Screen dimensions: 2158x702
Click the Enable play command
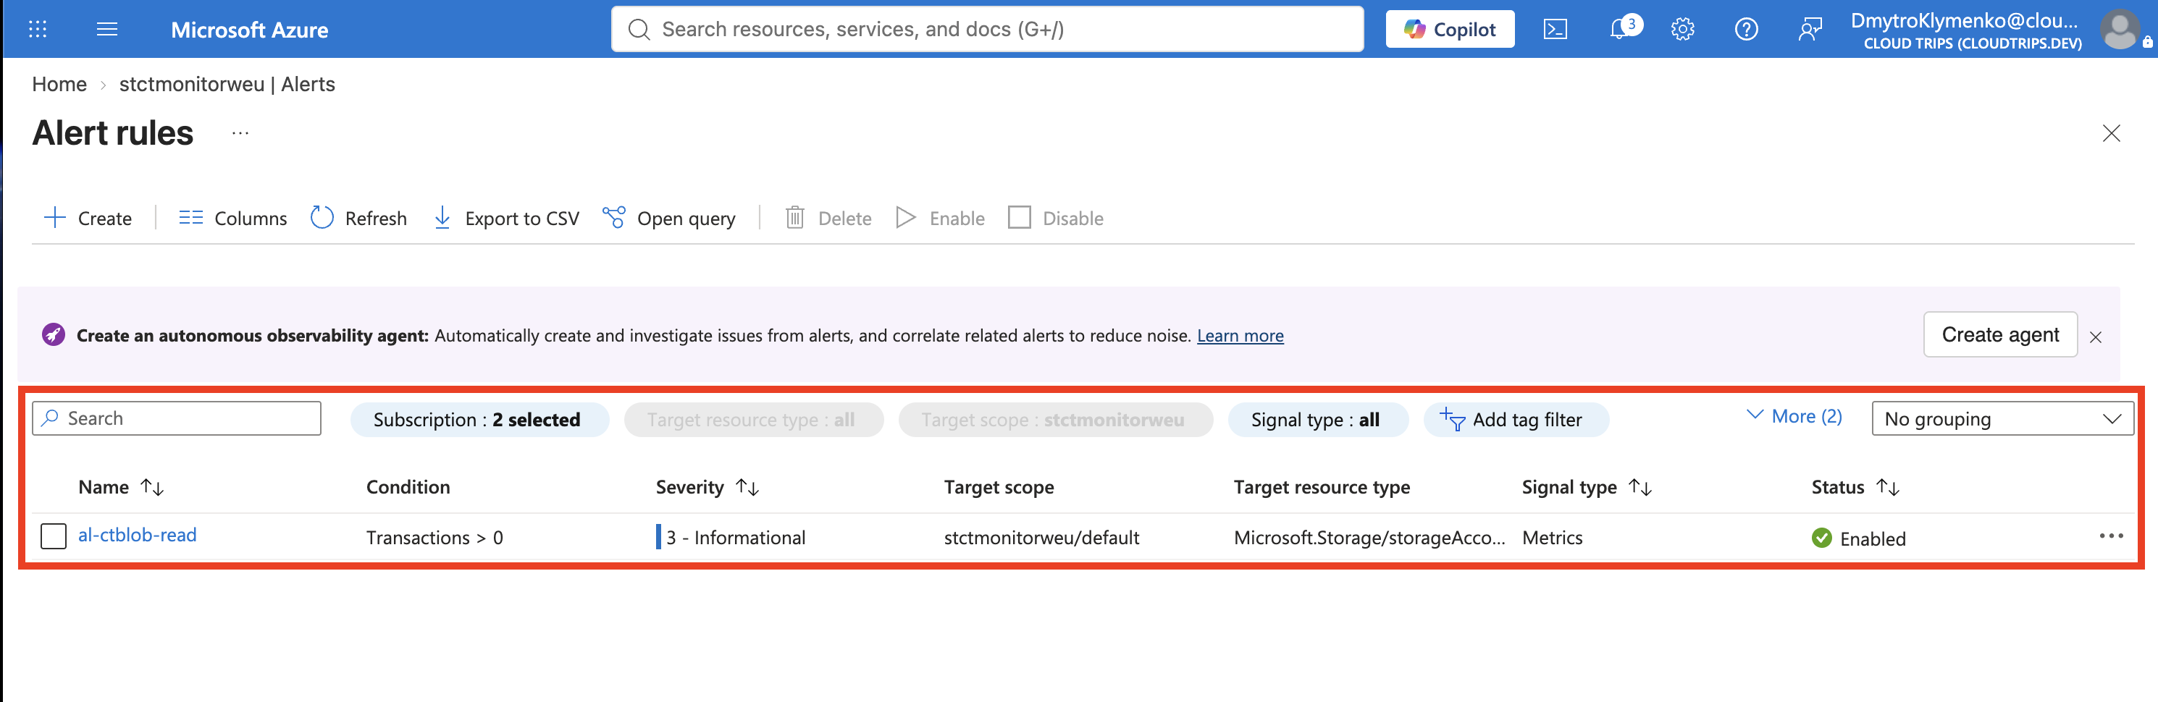[940, 218]
